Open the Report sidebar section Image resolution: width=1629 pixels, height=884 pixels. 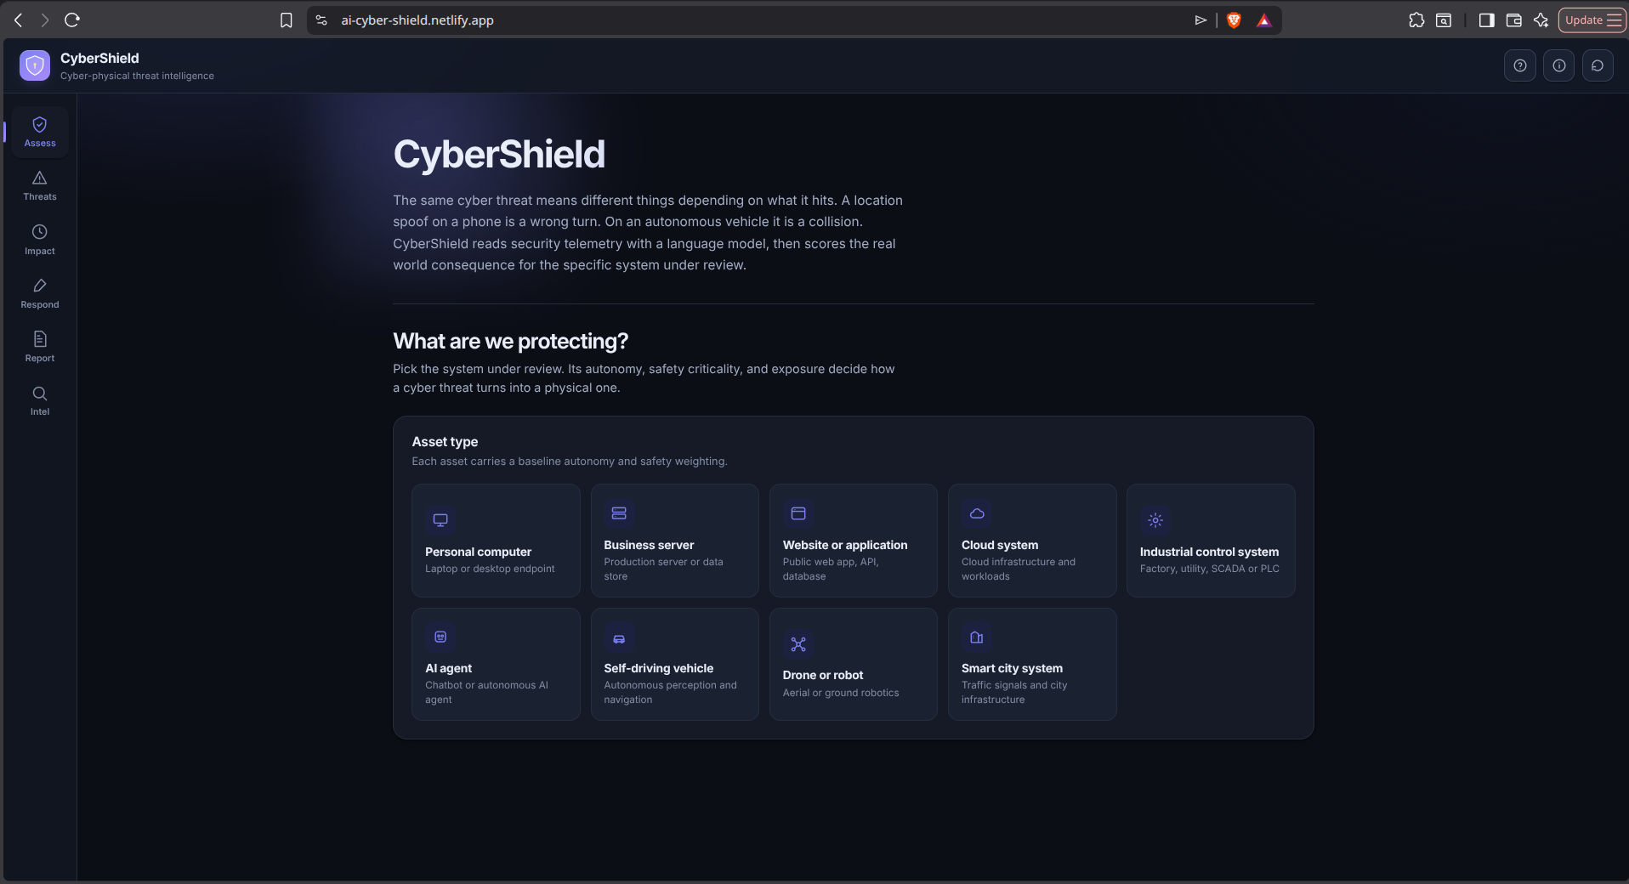point(40,347)
